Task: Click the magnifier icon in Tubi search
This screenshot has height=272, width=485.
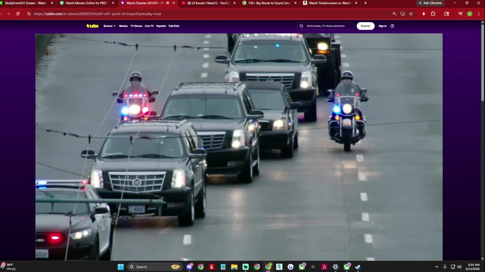Action: coord(301,26)
